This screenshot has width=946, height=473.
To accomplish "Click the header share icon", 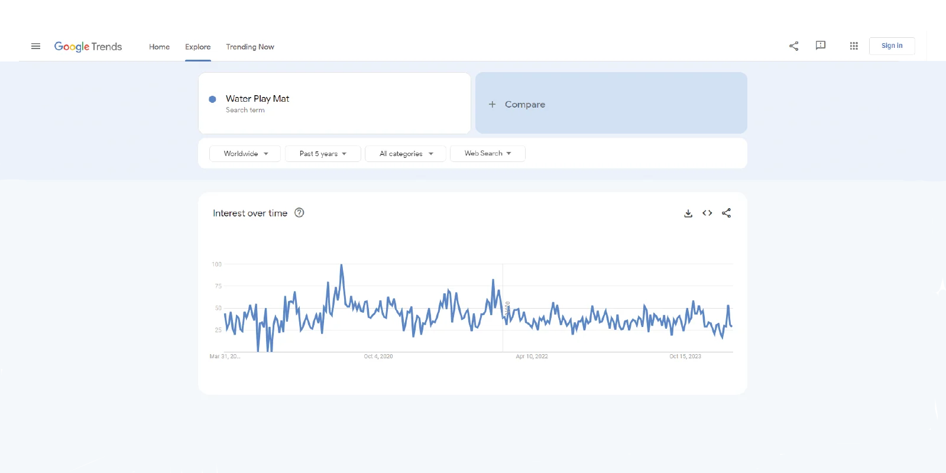I will tap(793, 46).
